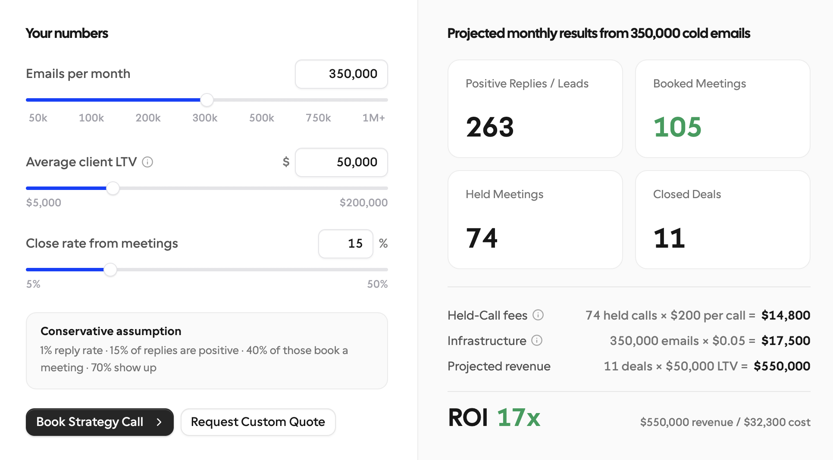Viewport: 833px width, 460px height.
Task: Click the $17,500 infrastructure total
Action: 786,341
